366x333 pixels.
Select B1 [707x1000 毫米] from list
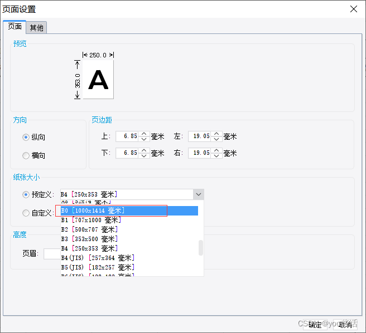click(129, 220)
